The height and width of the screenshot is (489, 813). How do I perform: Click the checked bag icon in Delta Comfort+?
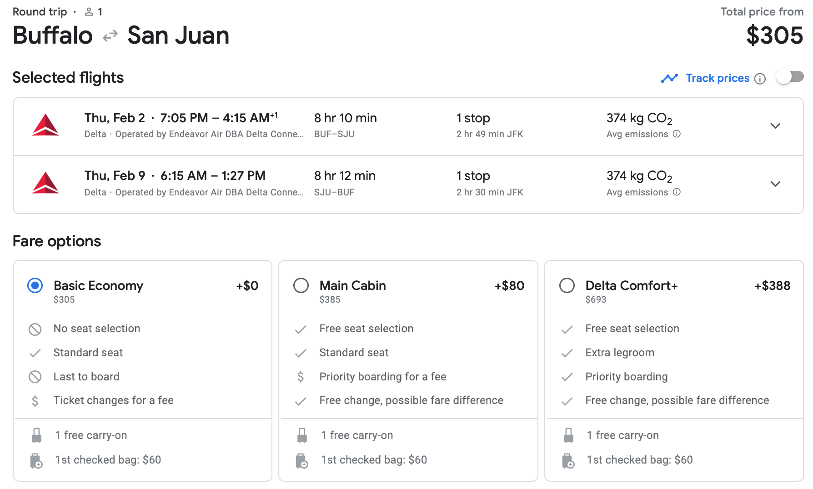(568, 461)
